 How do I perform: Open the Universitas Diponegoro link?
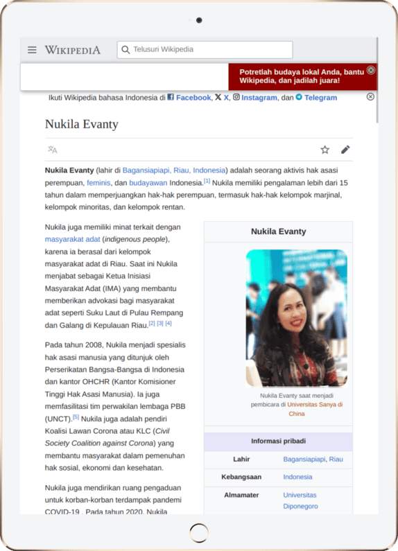[x=300, y=500]
